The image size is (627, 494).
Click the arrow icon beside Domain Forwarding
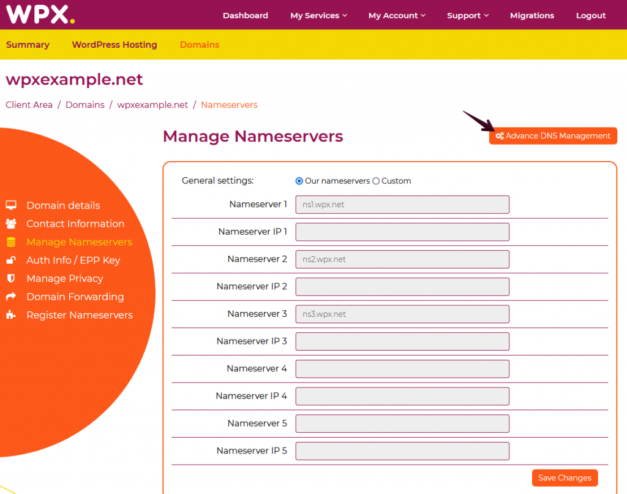click(11, 297)
